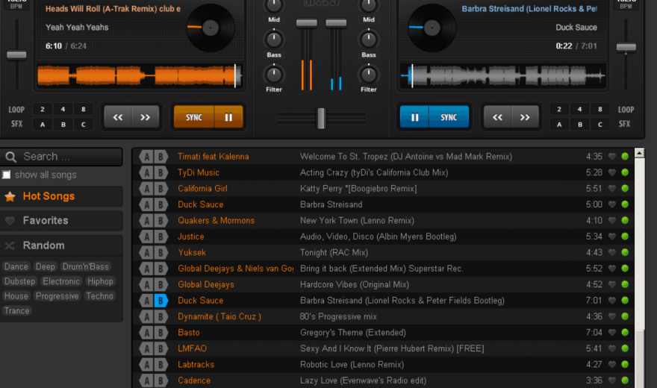Select the Random playlist option
This screenshot has width=657, height=388.
click(61, 245)
